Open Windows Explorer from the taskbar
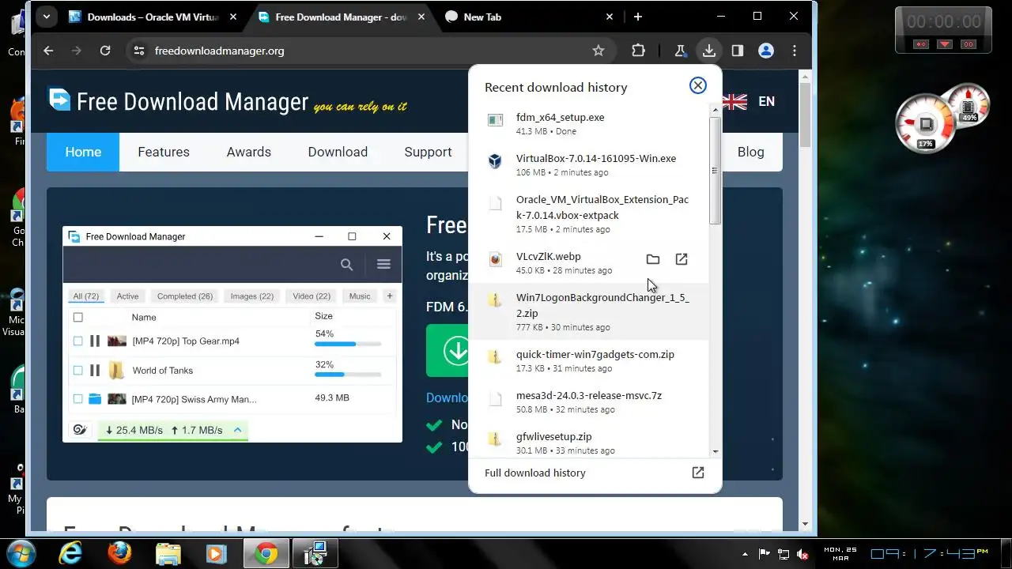The width and height of the screenshot is (1012, 569). coord(168,553)
